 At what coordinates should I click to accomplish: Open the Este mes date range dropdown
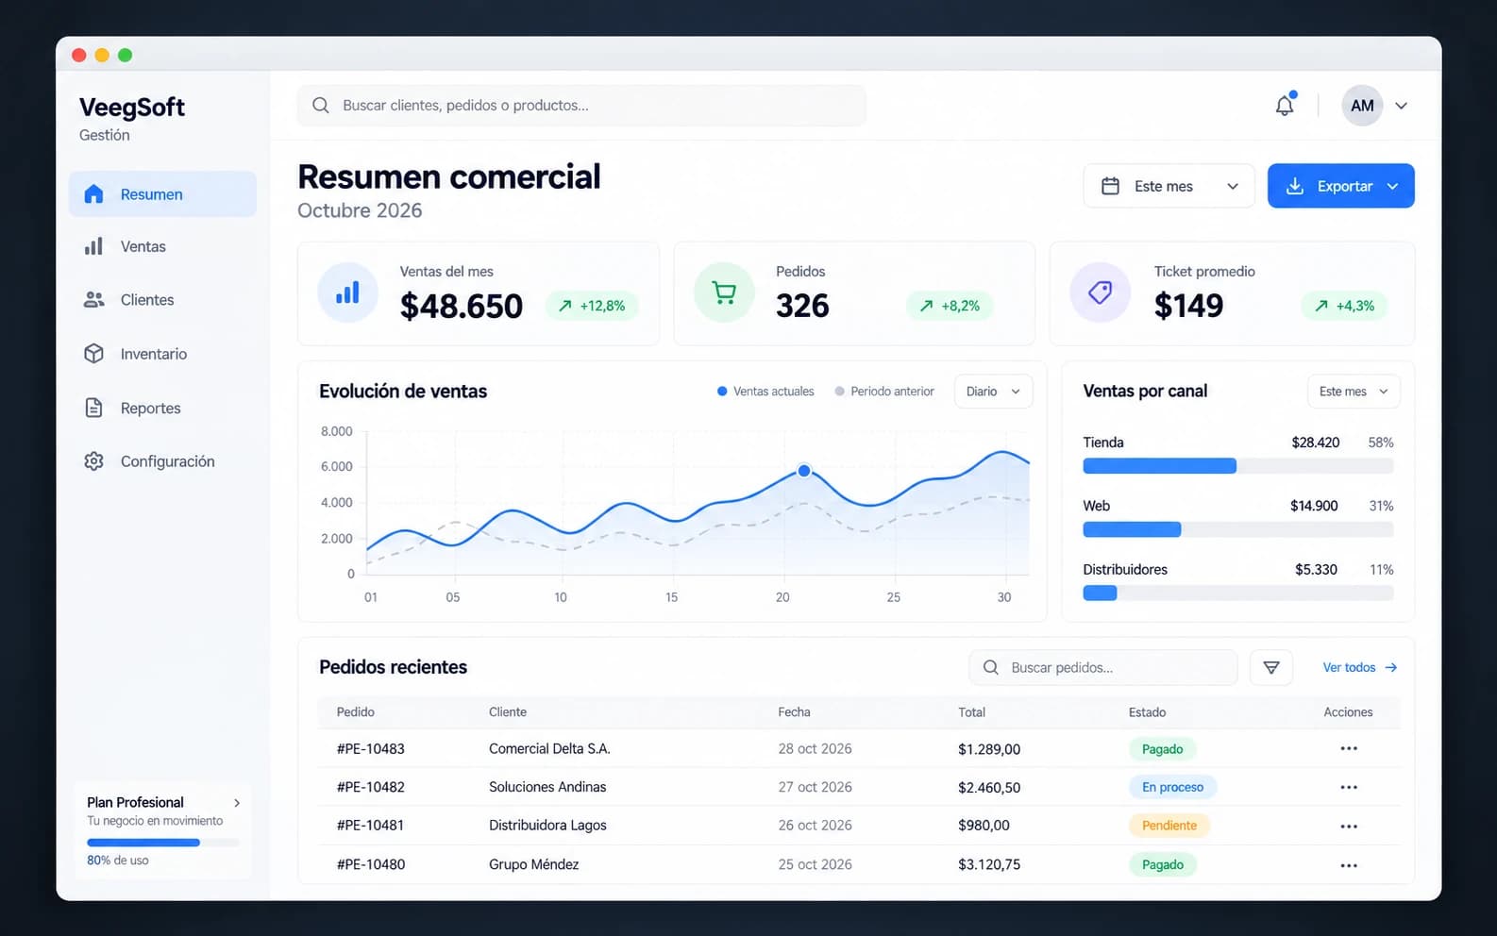pyautogui.click(x=1169, y=186)
